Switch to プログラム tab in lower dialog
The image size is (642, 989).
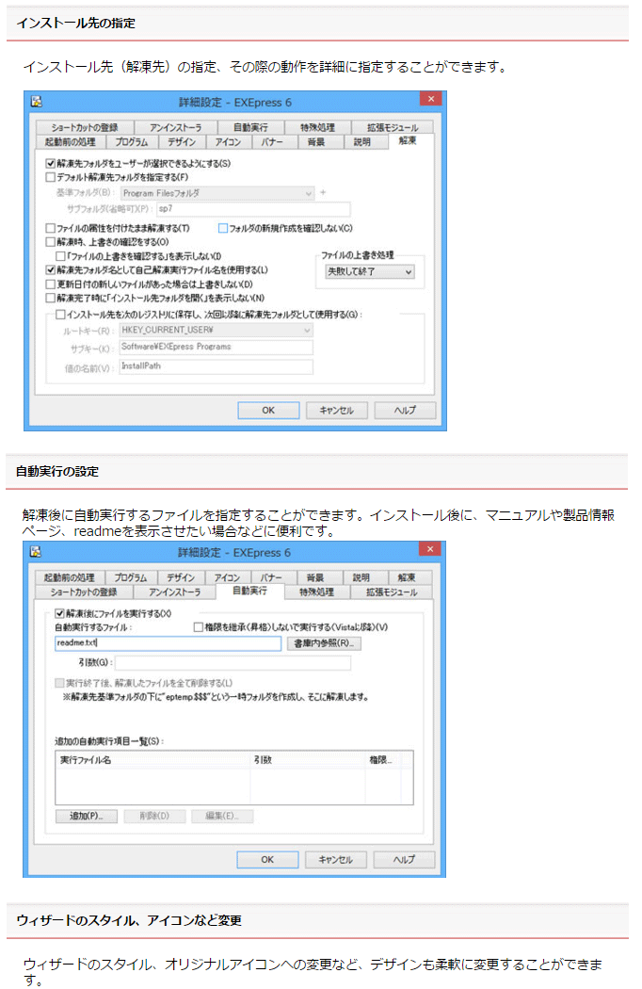click(x=131, y=577)
